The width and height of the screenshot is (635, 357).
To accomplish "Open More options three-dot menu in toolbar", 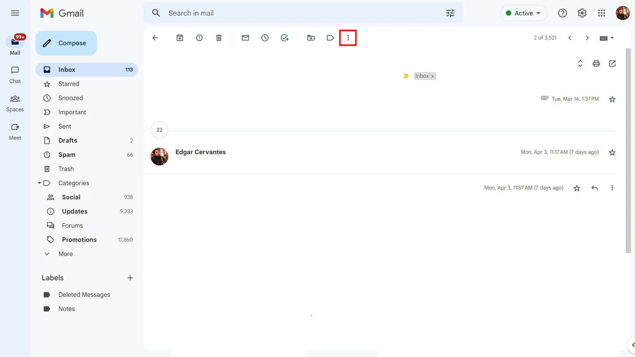I will point(348,38).
